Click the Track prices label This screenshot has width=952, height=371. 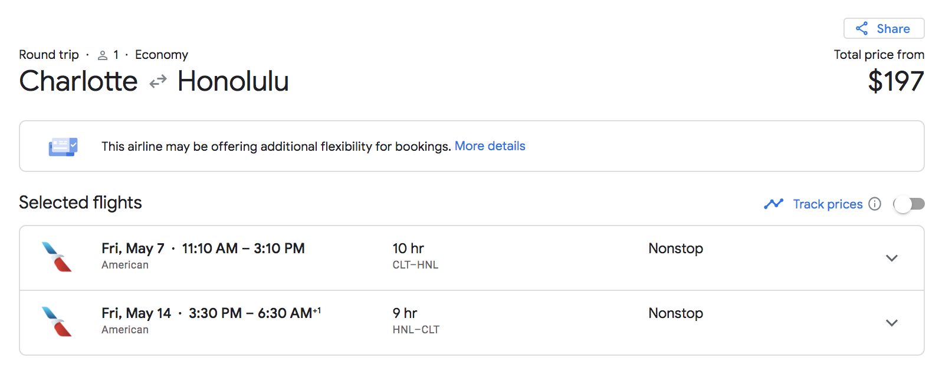[827, 204]
